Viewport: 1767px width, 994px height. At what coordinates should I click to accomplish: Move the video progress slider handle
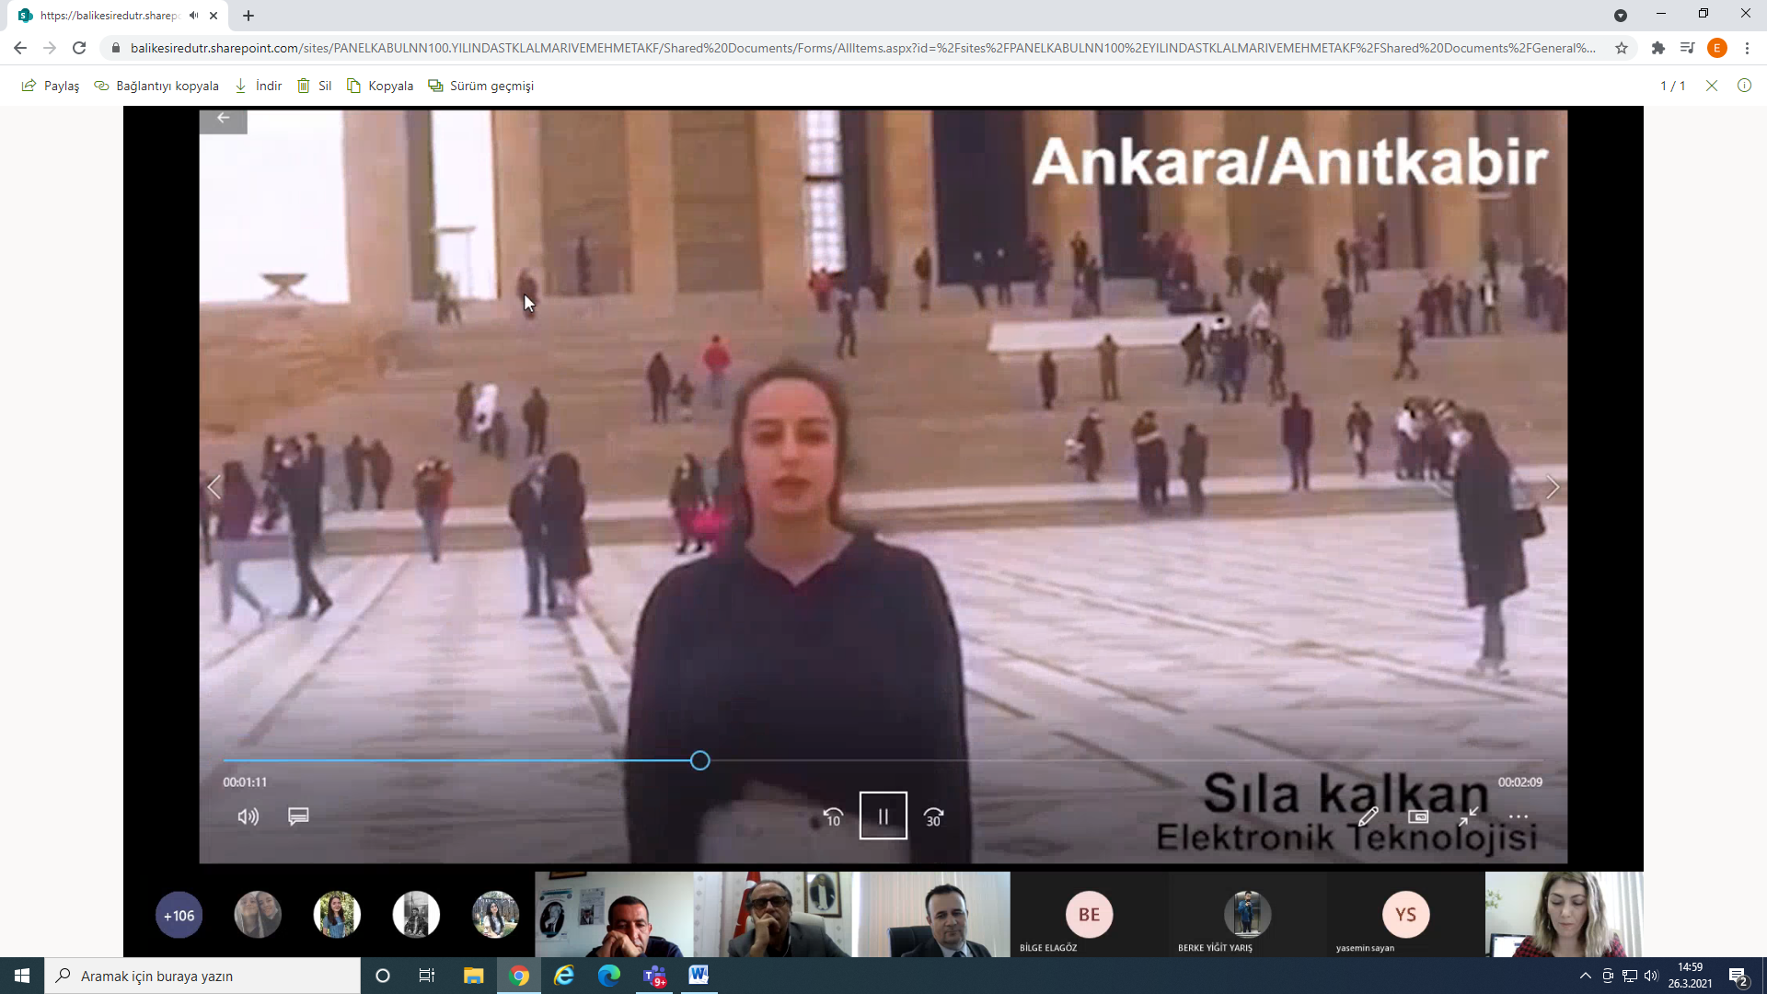pos(699,760)
